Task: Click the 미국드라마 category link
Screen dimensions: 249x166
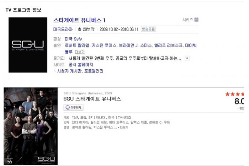Action: [x=63, y=30]
